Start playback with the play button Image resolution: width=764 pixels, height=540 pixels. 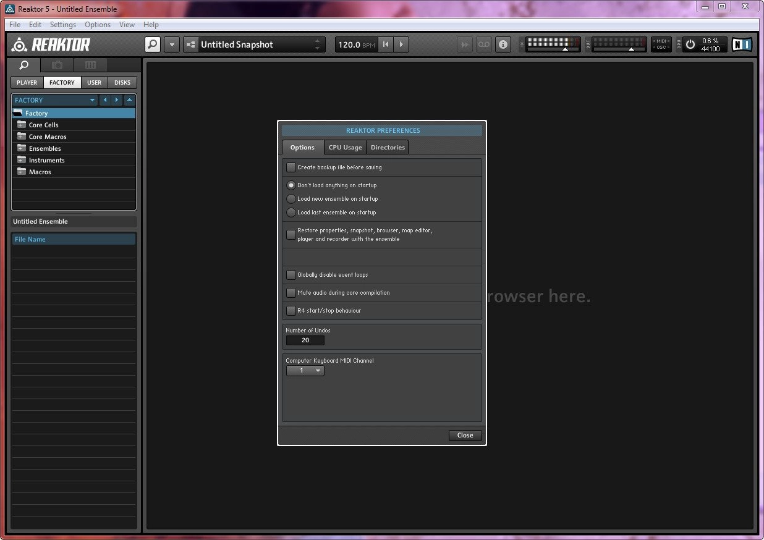(401, 44)
